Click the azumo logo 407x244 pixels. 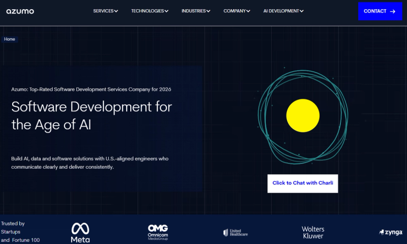20,11
